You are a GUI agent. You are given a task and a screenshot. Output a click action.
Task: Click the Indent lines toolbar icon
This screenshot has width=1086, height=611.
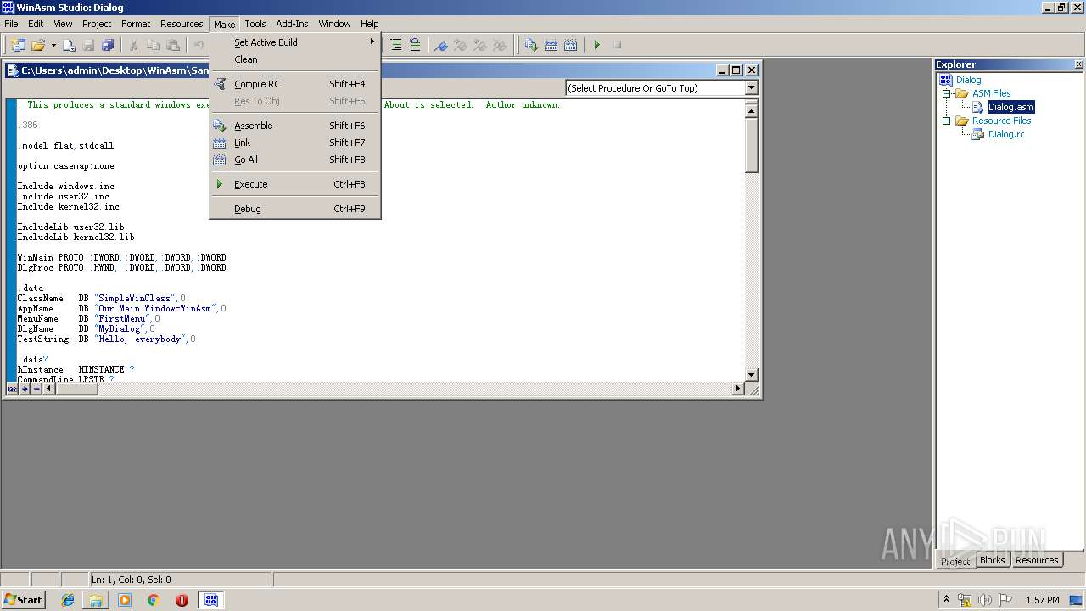pos(395,45)
